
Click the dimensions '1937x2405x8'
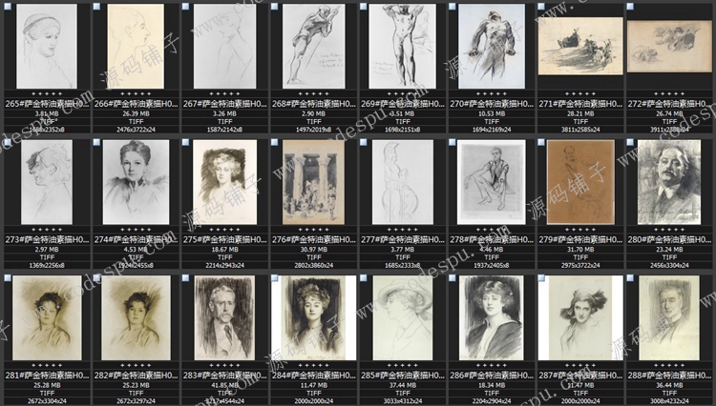click(492, 265)
